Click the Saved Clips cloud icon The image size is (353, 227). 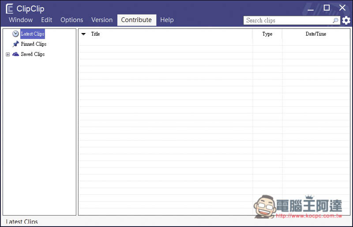pyautogui.click(x=15, y=54)
